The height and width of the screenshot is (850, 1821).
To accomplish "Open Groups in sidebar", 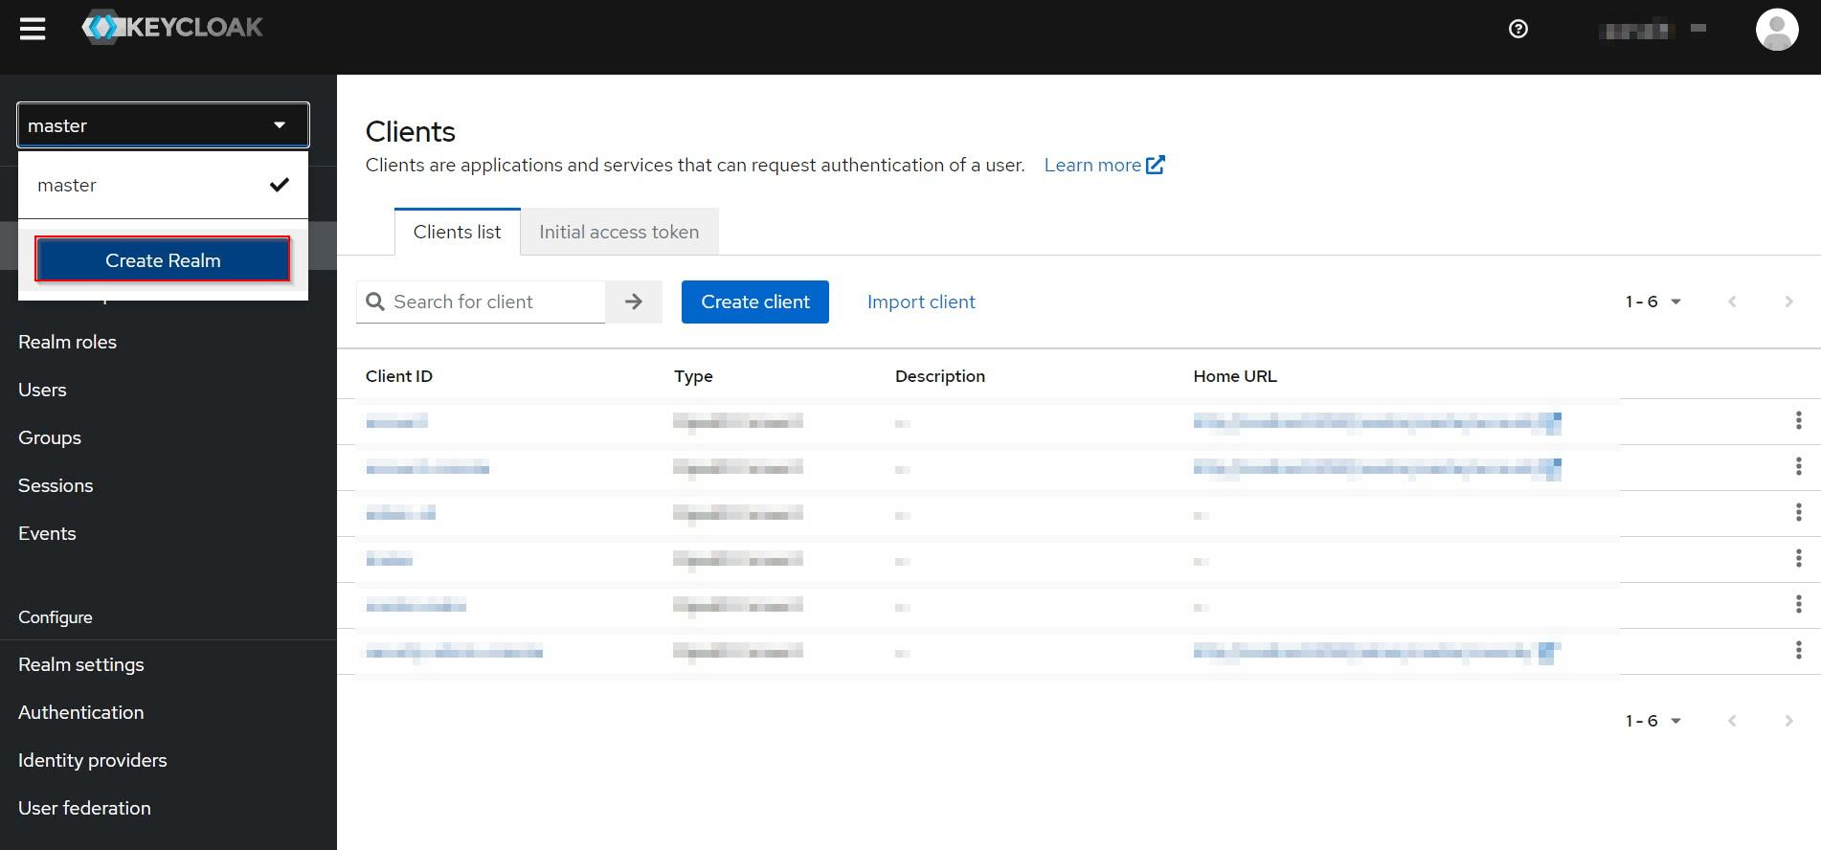I will pos(50,437).
